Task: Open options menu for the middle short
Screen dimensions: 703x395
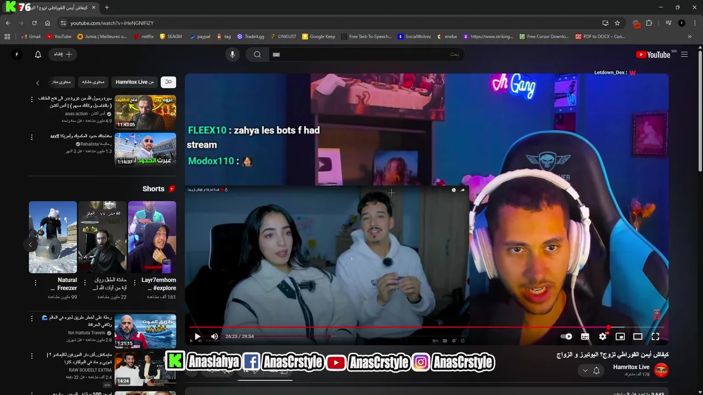Action: click(x=85, y=283)
